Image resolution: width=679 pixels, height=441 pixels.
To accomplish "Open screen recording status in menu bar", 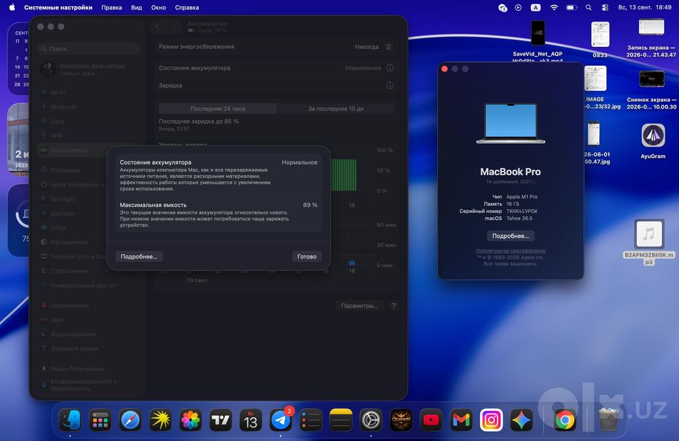I will pos(518,7).
